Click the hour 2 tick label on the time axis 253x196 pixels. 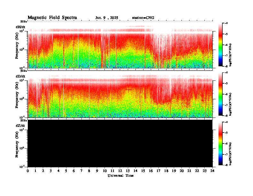pyautogui.click(x=43, y=171)
